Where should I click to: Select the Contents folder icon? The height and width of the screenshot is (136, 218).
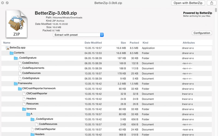(11, 53)
